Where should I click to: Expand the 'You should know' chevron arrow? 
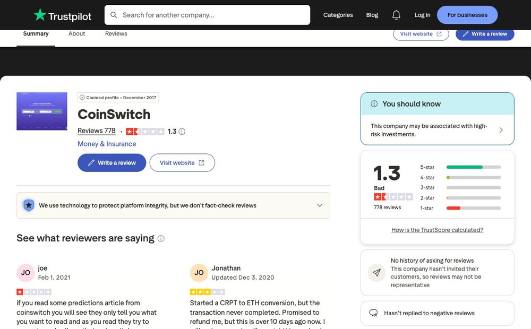point(501,131)
